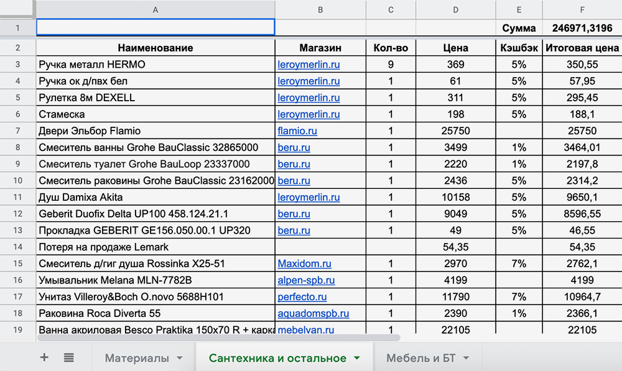Viewport: 622px width, 371px height.
Task: Open leroymerlin.ru link for Стамеска
Action: click(309, 114)
